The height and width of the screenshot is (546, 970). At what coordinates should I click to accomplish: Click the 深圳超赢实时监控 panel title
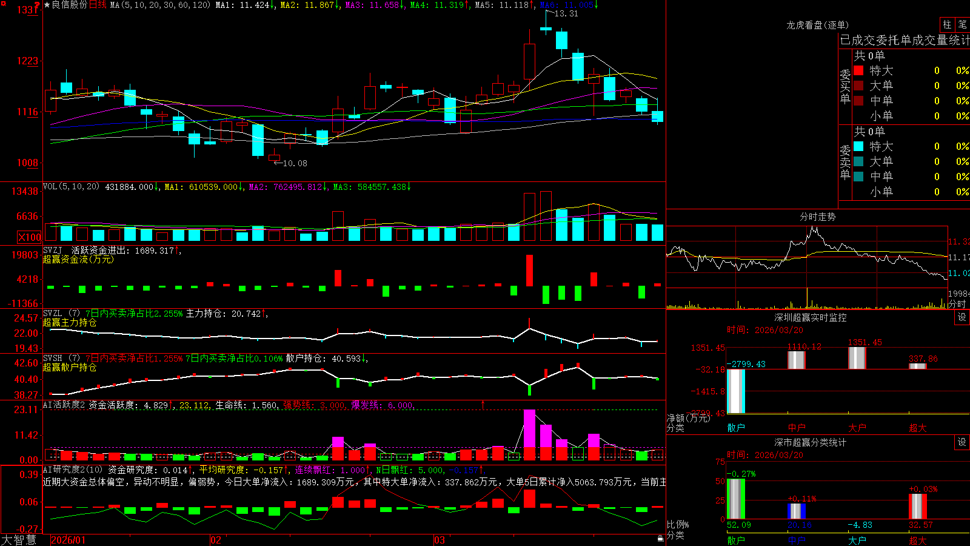point(810,317)
